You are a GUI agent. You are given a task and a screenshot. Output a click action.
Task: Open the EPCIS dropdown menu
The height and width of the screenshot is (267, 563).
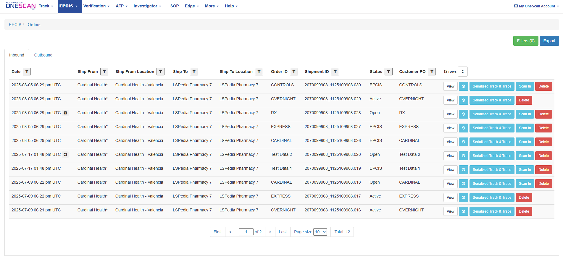click(70, 7)
